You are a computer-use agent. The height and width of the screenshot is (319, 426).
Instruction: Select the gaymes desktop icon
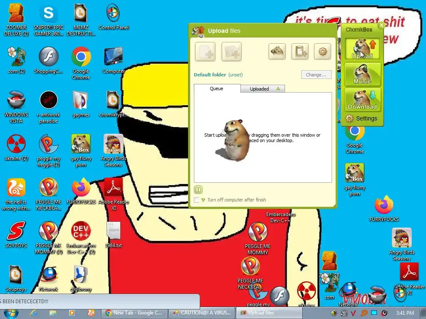[x=81, y=104]
